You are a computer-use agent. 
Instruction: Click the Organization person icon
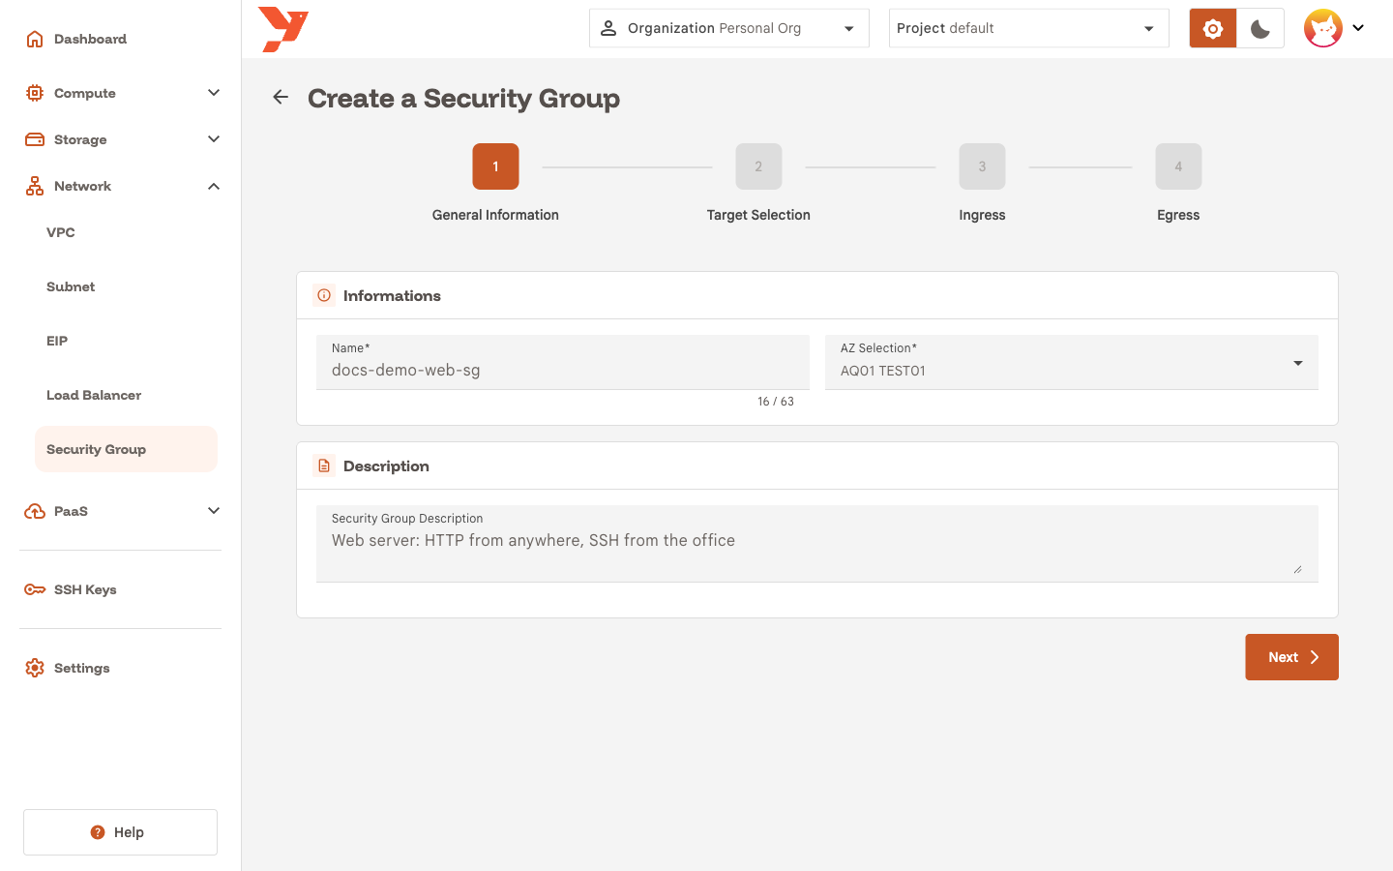pyautogui.click(x=608, y=28)
